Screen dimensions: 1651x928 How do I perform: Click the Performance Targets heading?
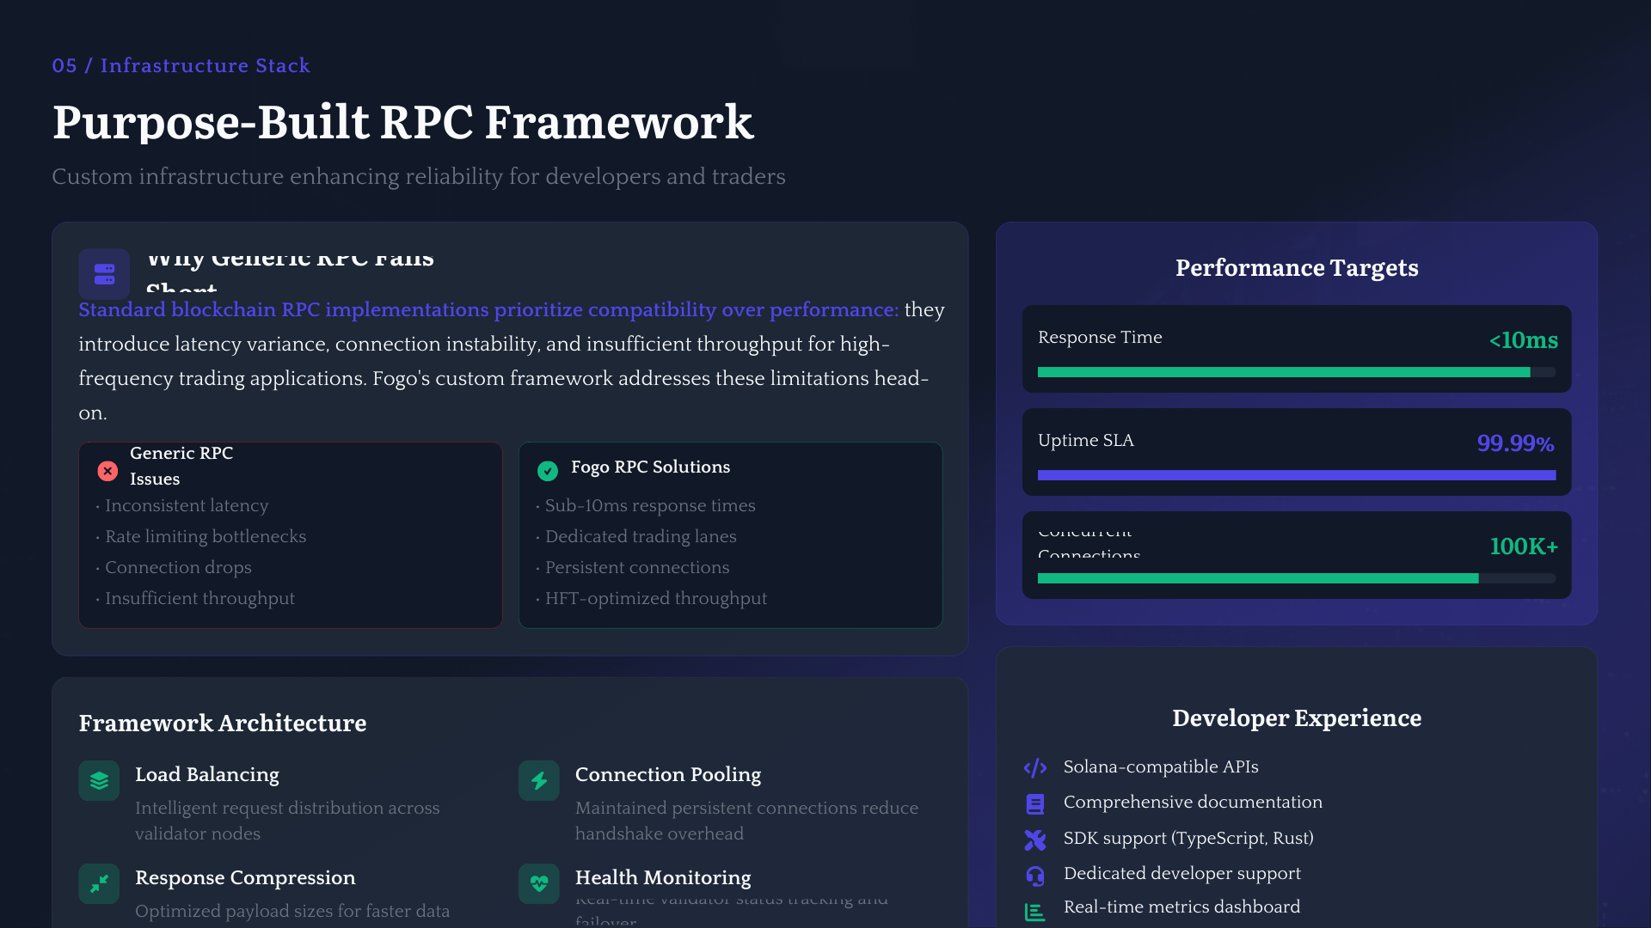[x=1296, y=268]
